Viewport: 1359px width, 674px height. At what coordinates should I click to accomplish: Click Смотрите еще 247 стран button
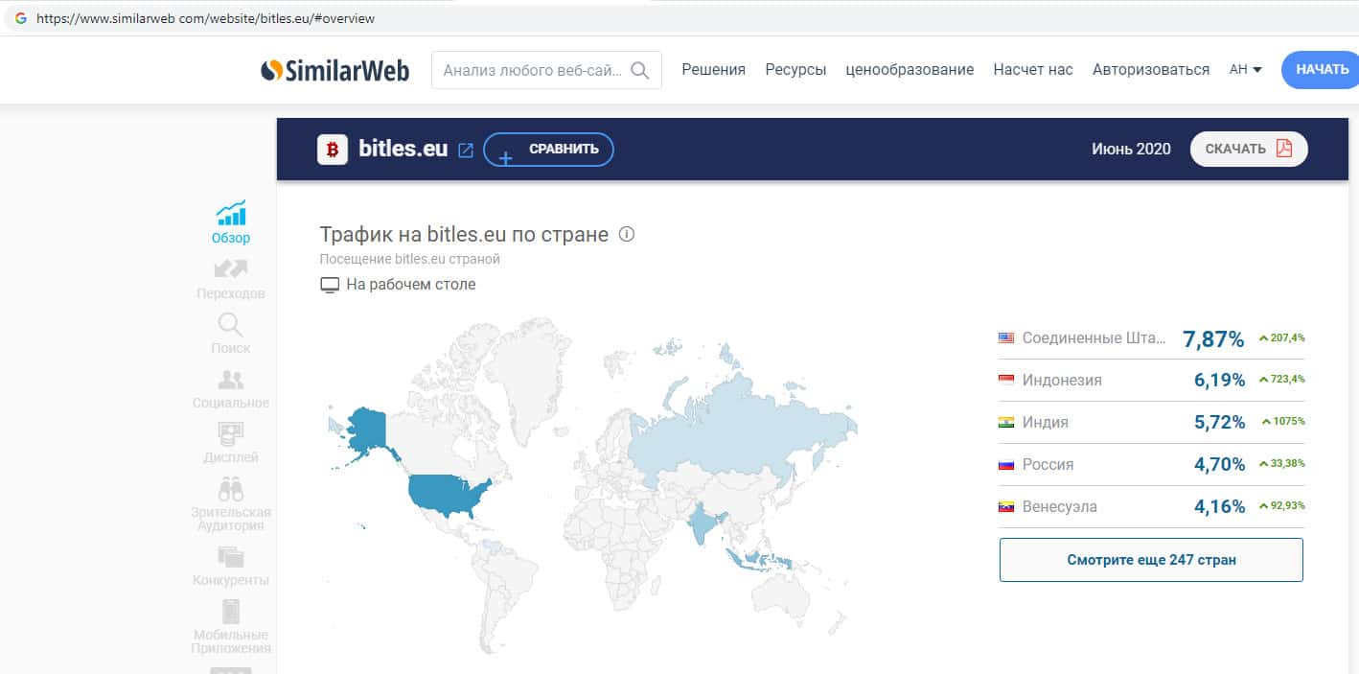pyautogui.click(x=1151, y=560)
